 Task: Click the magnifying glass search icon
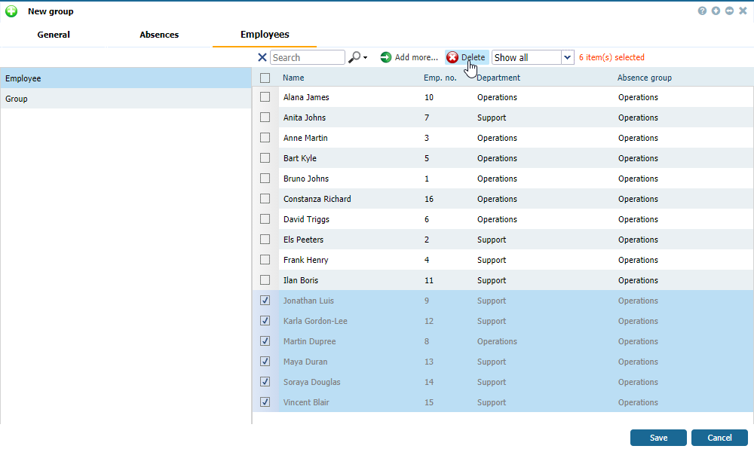click(354, 57)
